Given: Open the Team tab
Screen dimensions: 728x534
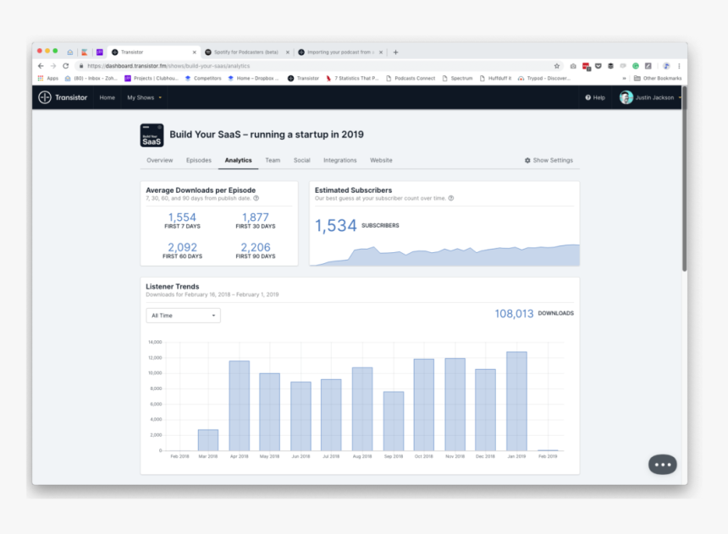Looking at the screenshot, I should (x=273, y=160).
